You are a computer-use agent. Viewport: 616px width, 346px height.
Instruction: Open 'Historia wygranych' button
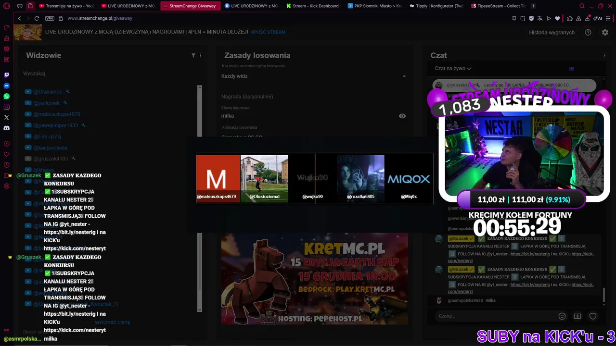tap(552, 32)
